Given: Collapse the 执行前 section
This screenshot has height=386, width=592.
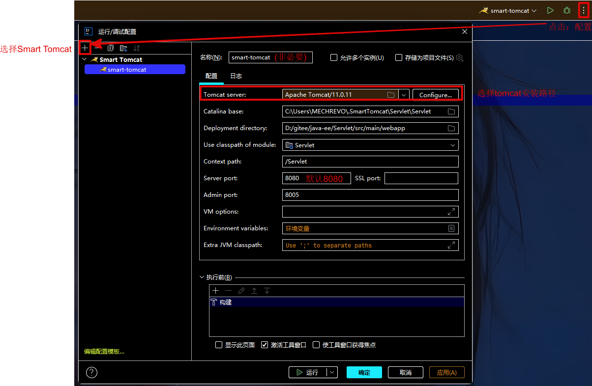Looking at the screenshot, I should [202, 277].
